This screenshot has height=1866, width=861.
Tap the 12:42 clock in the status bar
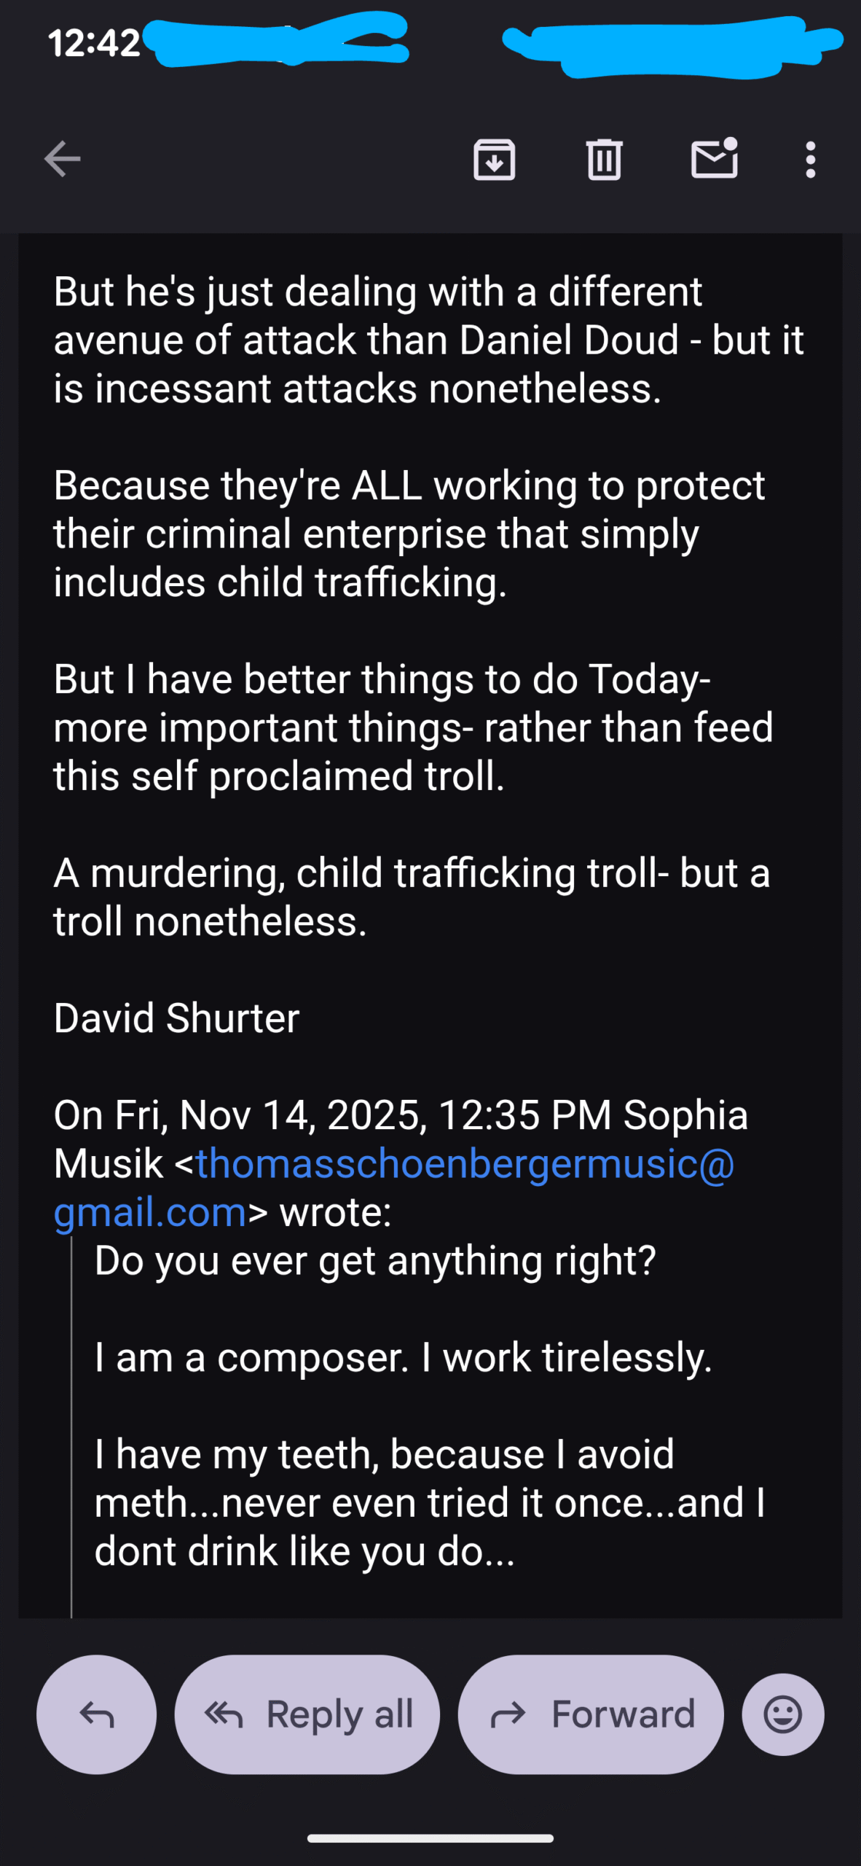tap(94, 43)
